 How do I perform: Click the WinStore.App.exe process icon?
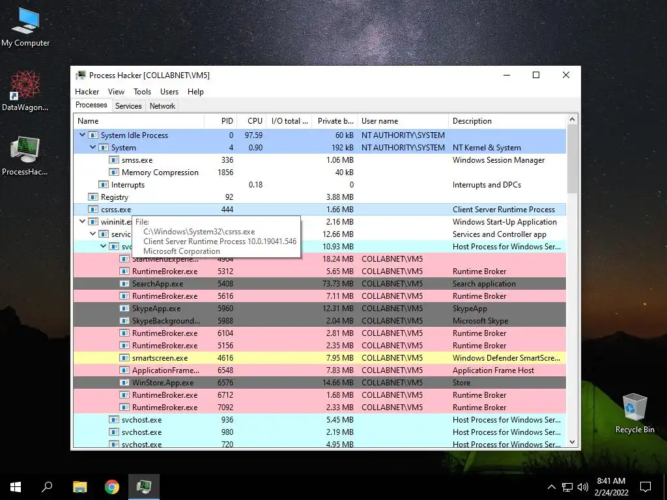(x=124, y=382)
